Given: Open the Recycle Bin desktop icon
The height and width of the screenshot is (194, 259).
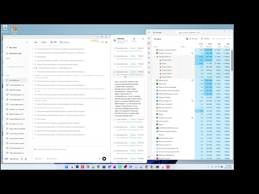Looking at the screenshot, I should tap(5, 29).
